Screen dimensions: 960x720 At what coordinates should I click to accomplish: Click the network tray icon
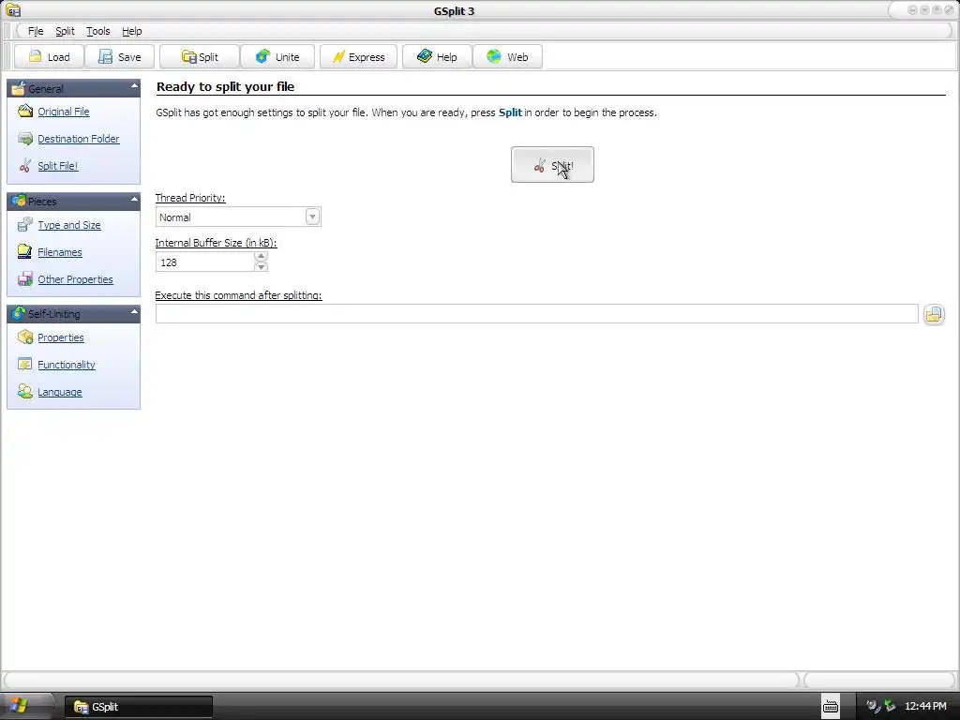pyautogui.click(x=890, y=707)
